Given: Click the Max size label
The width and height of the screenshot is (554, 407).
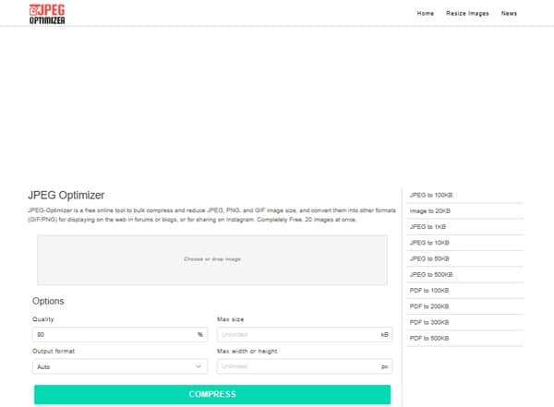Looking at the screenshot, I should coord(230,319).
